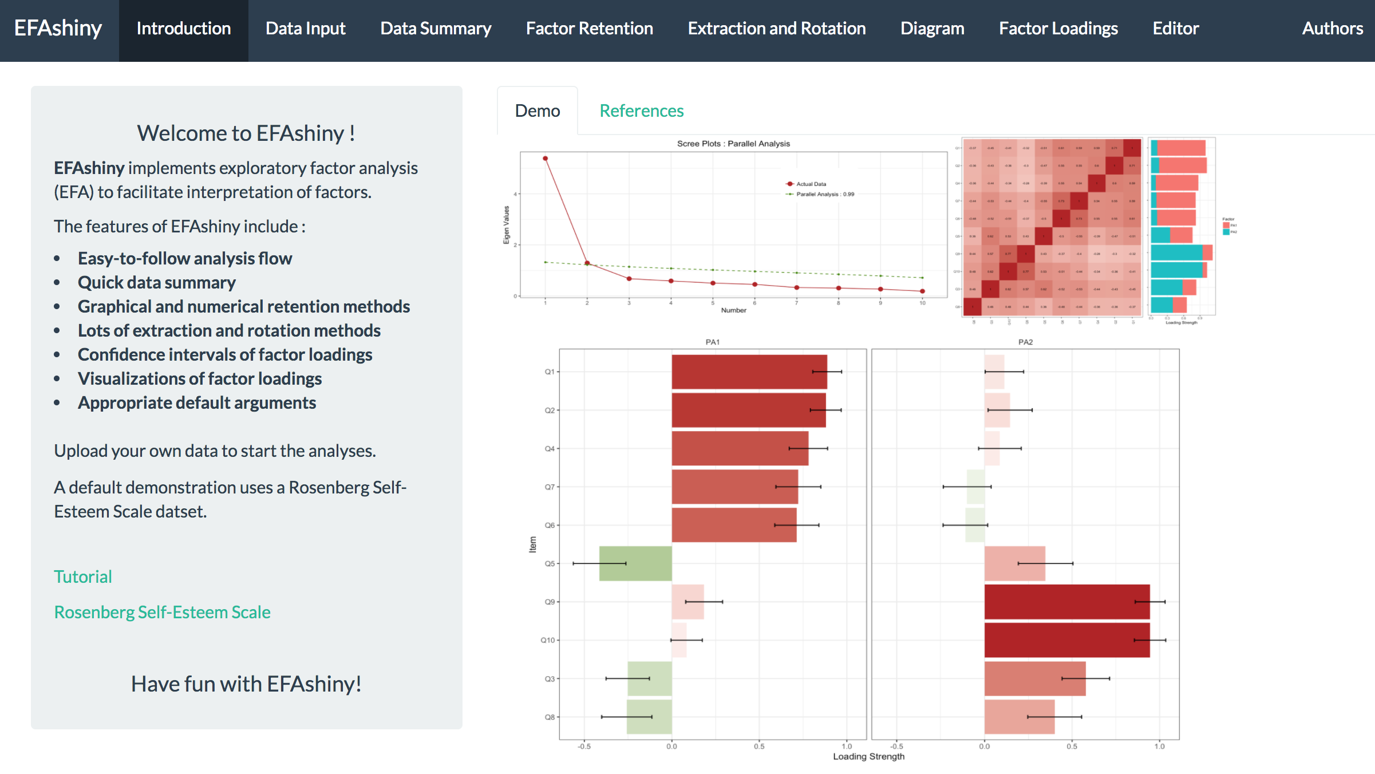Select the Demo sub-tab
Image resolution: width=1375 pixels, height=774 pixels.
[x=537, y=110]
